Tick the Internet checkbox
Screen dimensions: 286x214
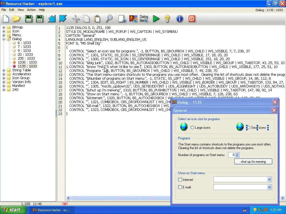[x=180, y=180]
